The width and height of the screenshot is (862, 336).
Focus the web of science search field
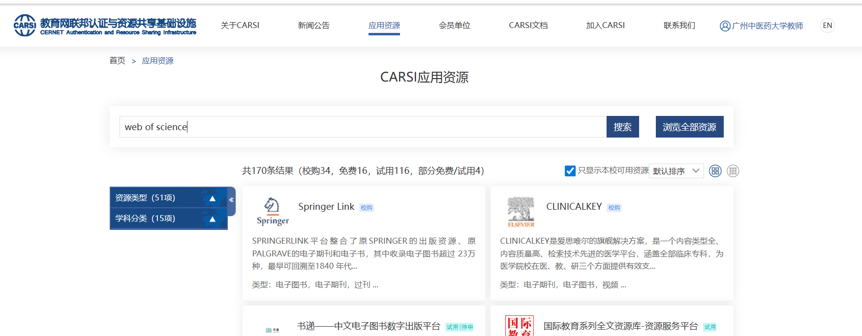(363, 127)
